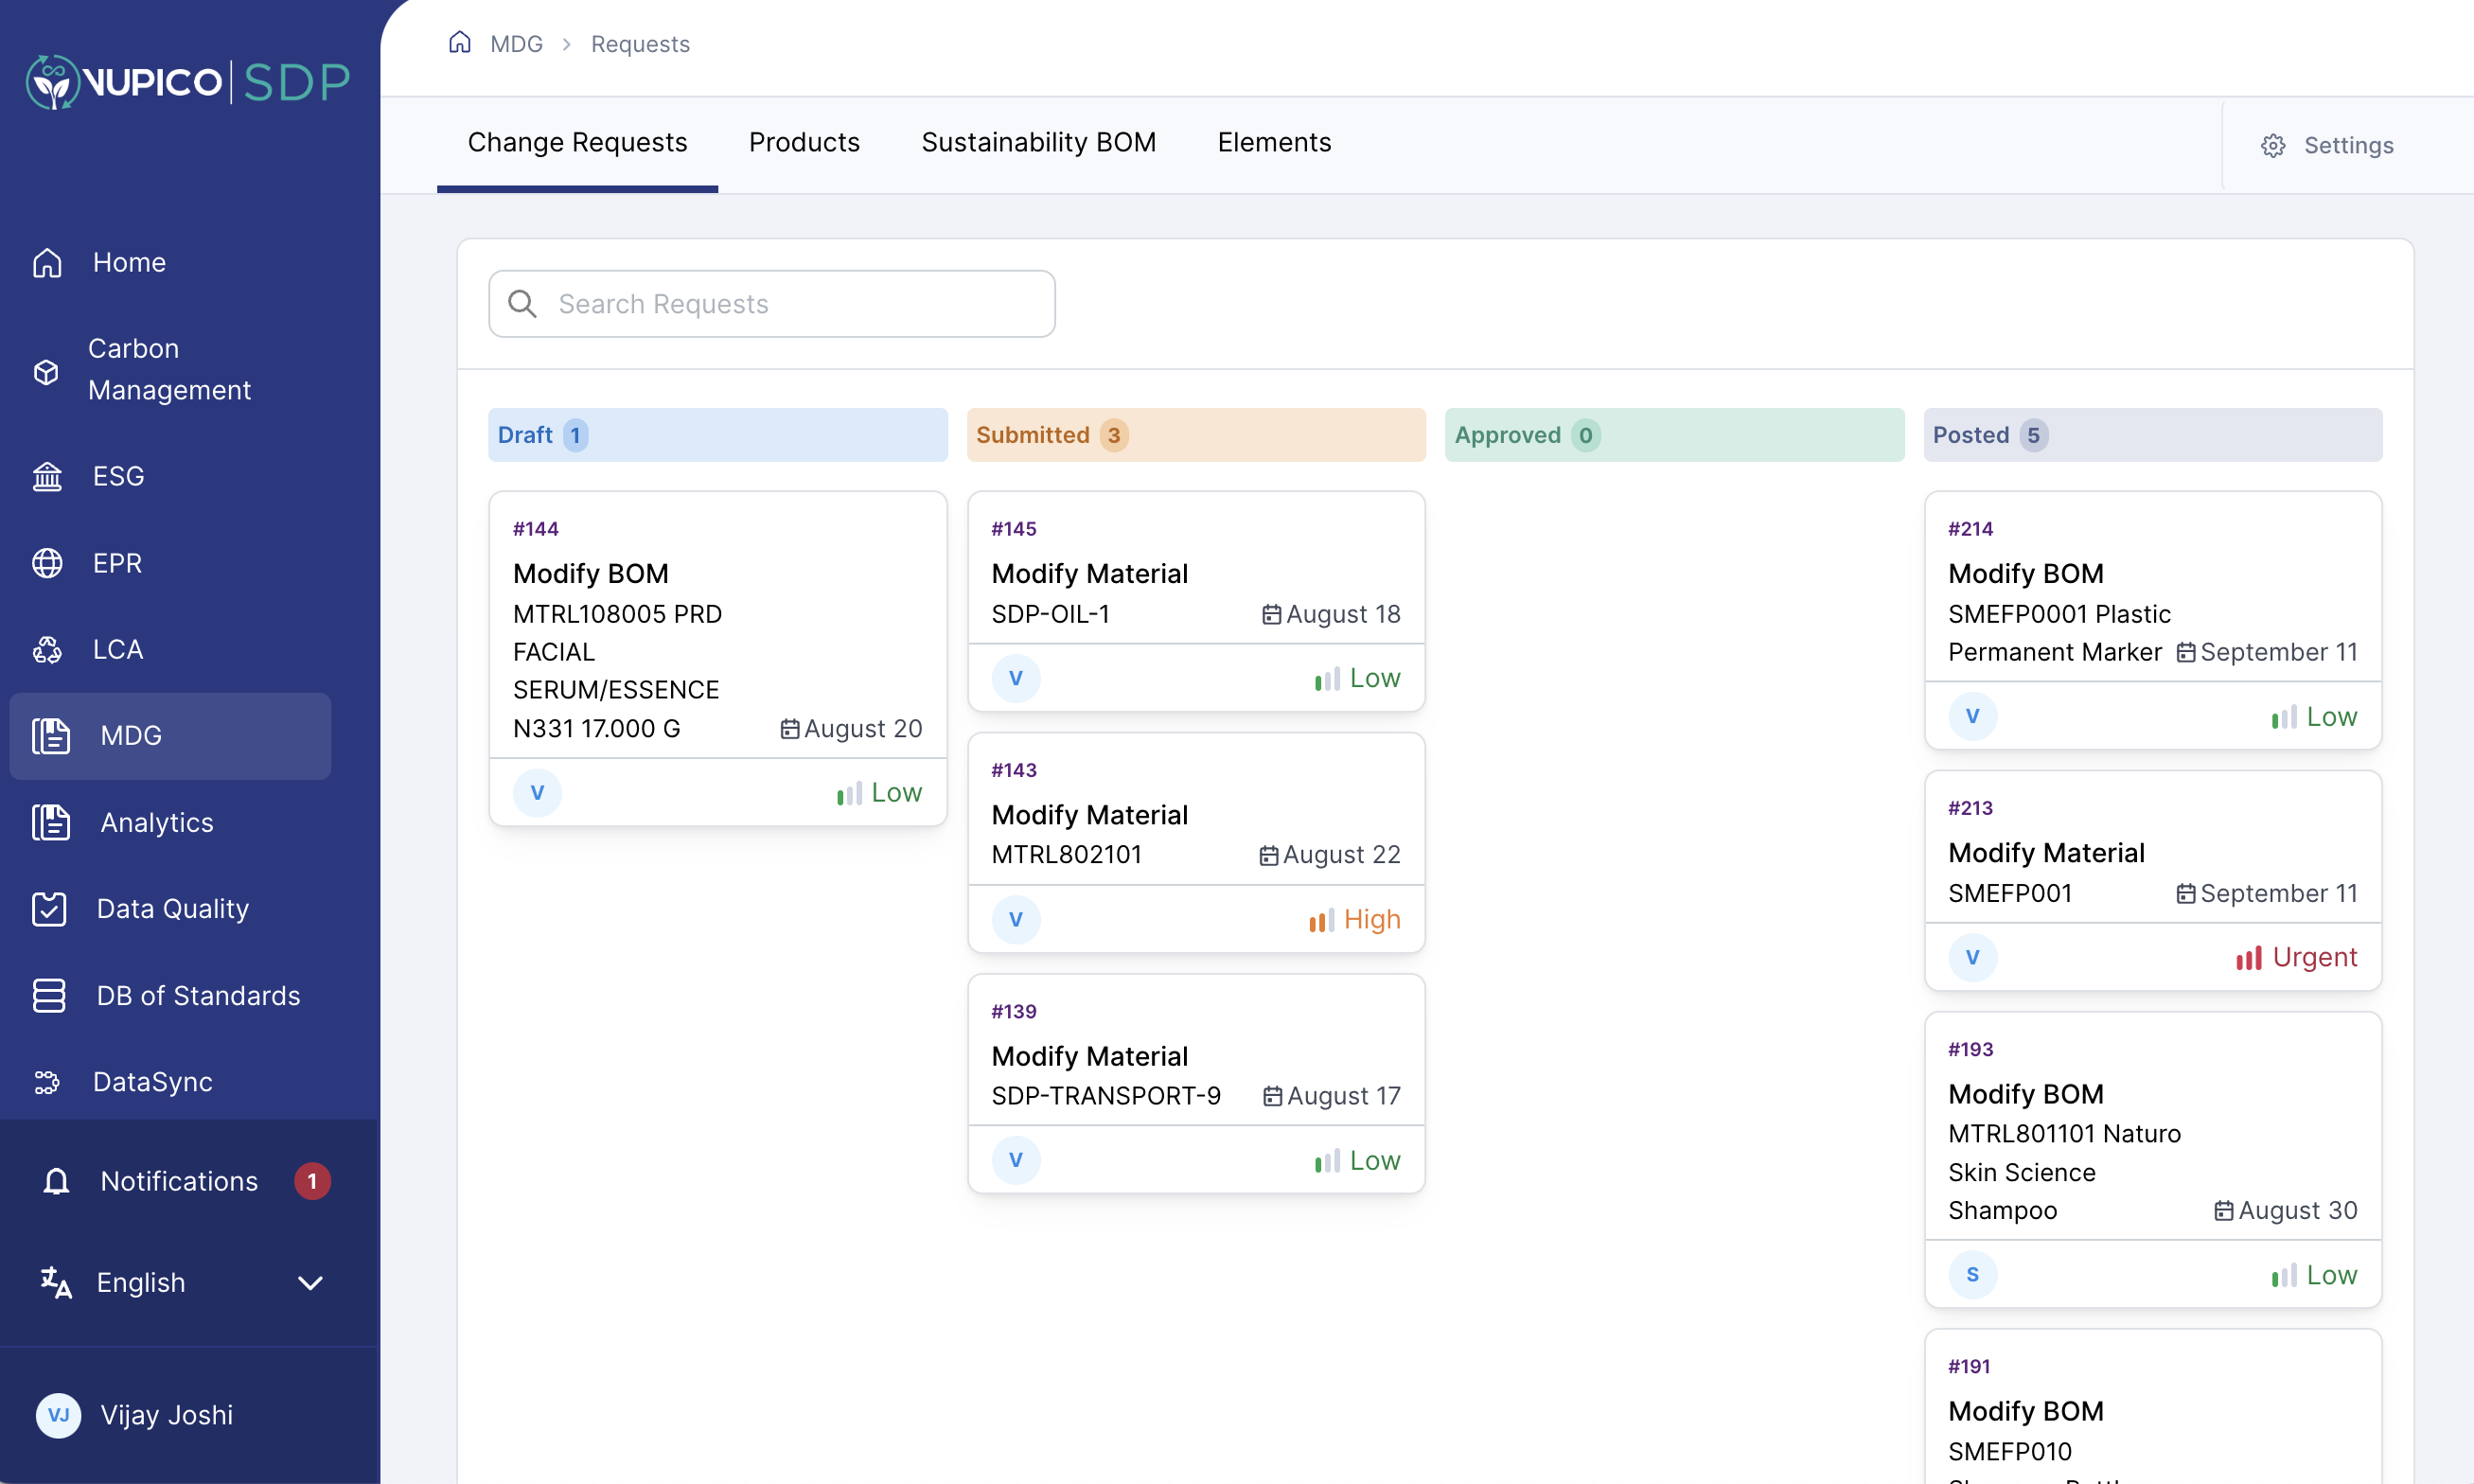
Task: Open the EPR sidebar item
Action: coord(170,563)
